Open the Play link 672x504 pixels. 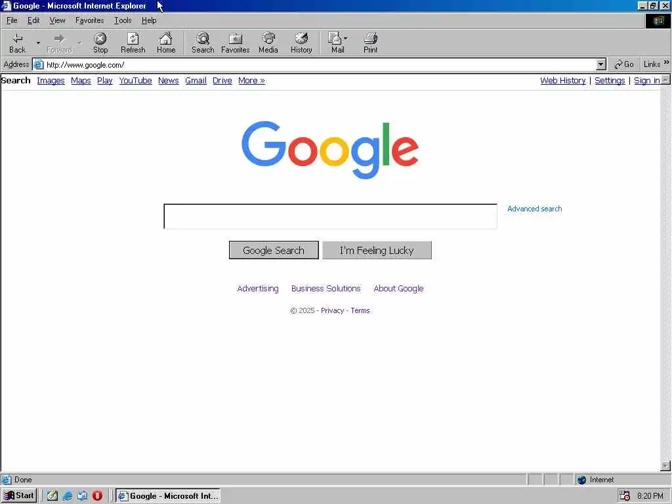click(x=104, y=81)
